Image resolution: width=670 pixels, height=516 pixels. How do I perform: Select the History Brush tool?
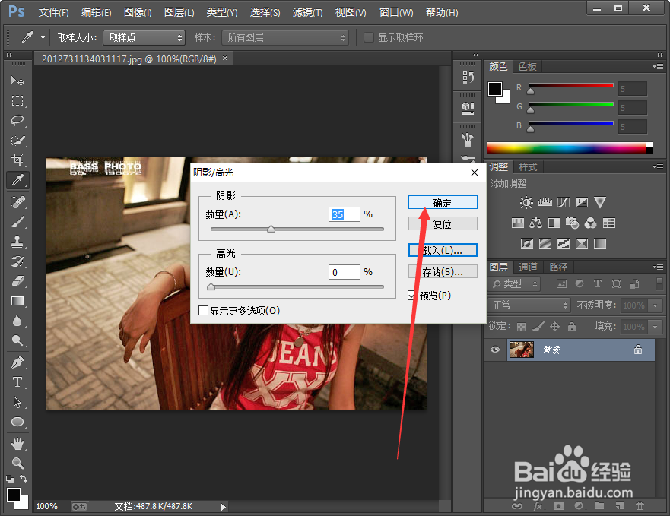tap(17, 261)
